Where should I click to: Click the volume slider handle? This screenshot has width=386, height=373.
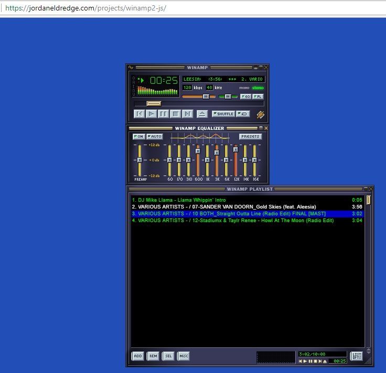(x=206, y=96)
